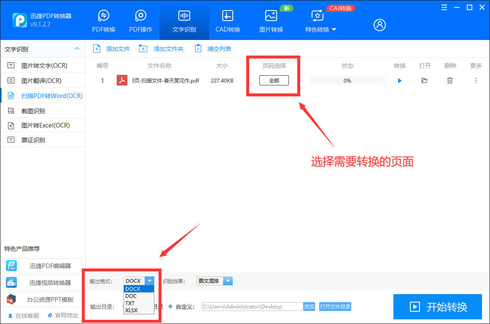Click the 文件名称 column header
The width and height of the screenshot is (490, 324).
click(159, 66)
